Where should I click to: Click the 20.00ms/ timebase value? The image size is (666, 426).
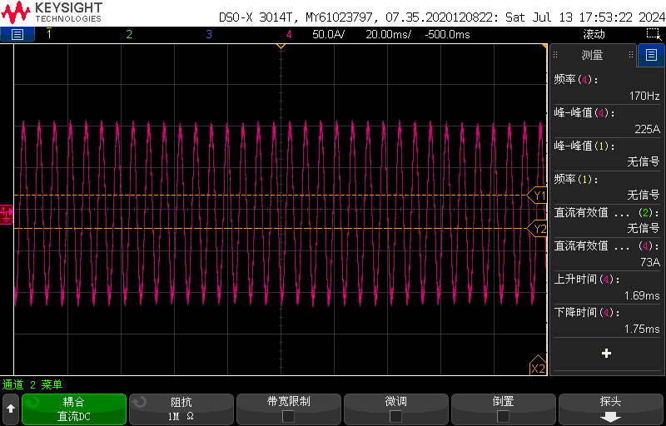[388, 34]
